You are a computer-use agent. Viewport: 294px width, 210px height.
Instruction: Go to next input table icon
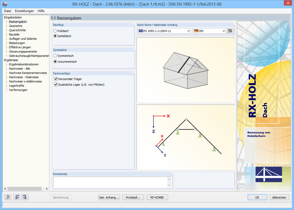[x=25, y=197]
